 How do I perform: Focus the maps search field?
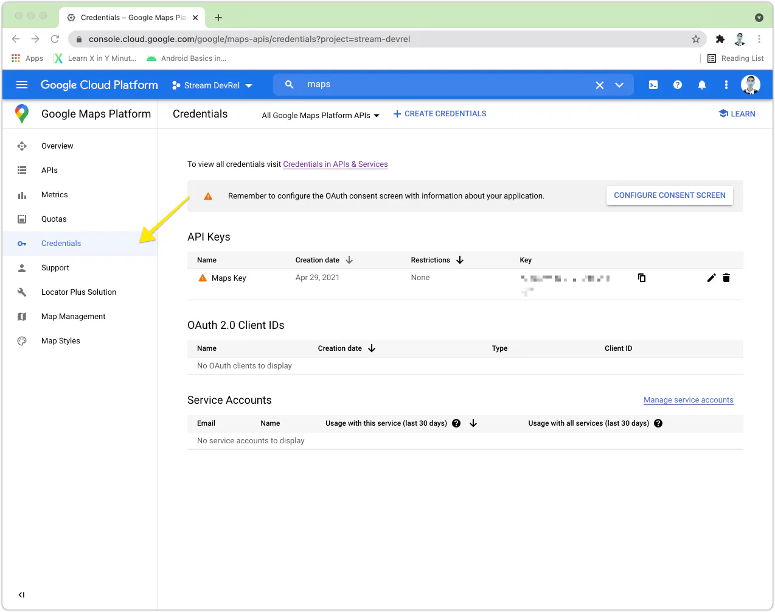pyautogui.click(x=447, y=85)
